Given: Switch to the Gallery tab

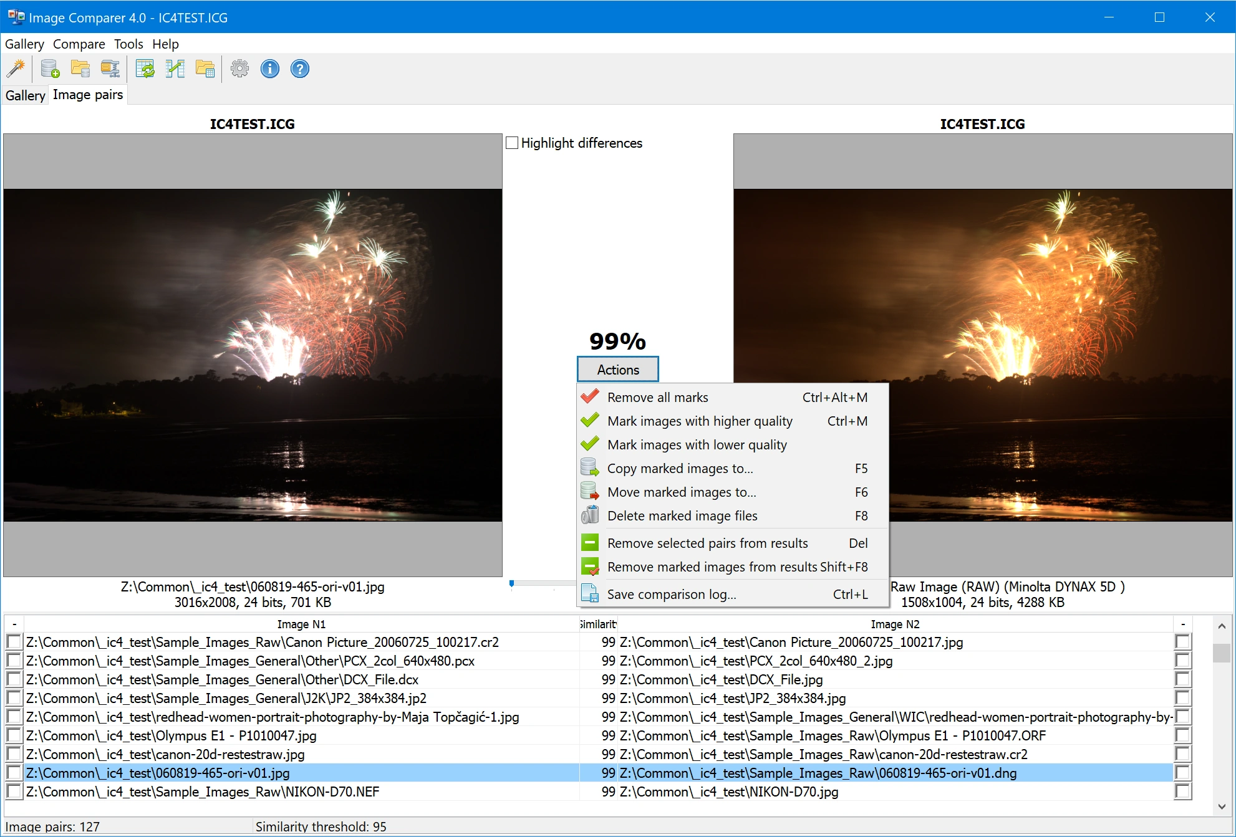Looking at the screenshot, I should (x=25, y=95).
